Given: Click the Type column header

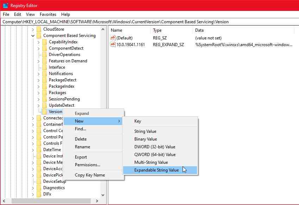Looking at the screenshot, I should point(172,30).
